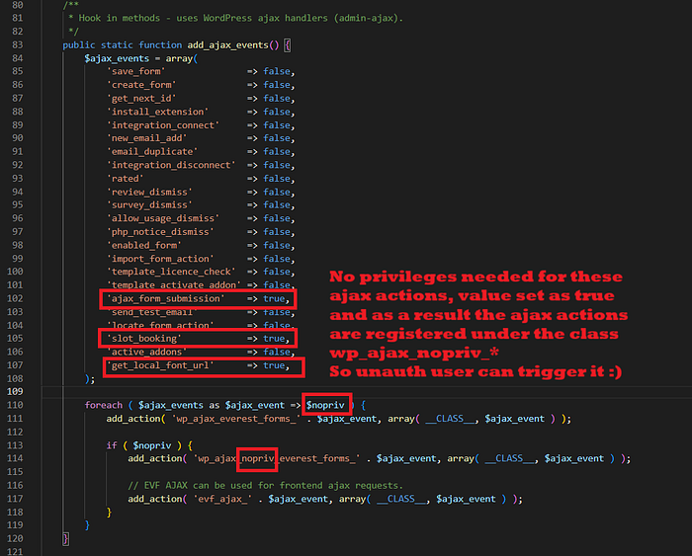This screenshot has height=556, width=692.
Task: Click the function name add_ajax_events
Action: (x=227, y=45)
